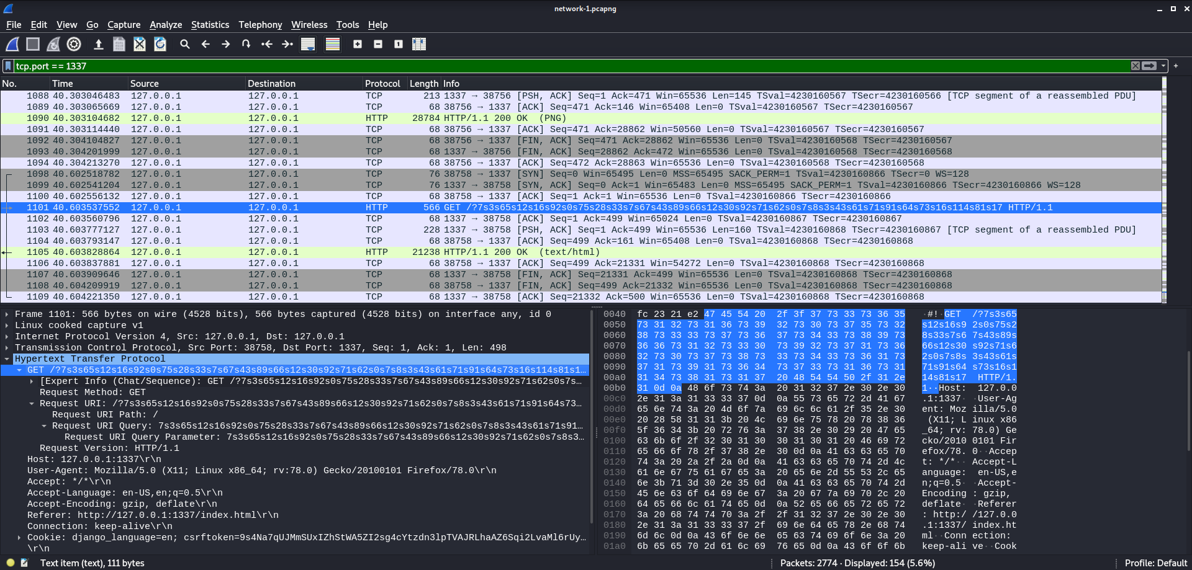Expand Frame 1101 details row
Viewport: 1192px width, 570px height.
tap(7, 314)
